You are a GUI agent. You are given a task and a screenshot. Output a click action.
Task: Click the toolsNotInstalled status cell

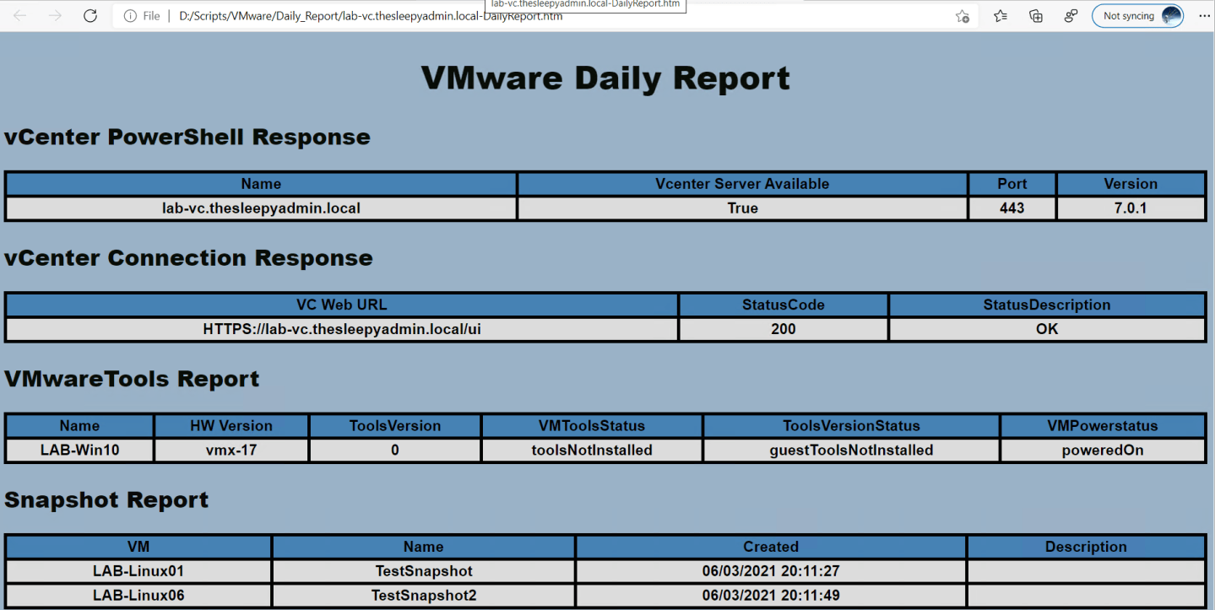[x=592, y=450]
